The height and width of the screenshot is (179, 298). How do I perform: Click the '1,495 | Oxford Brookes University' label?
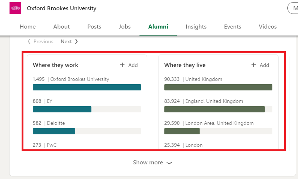tap(71, 79)
